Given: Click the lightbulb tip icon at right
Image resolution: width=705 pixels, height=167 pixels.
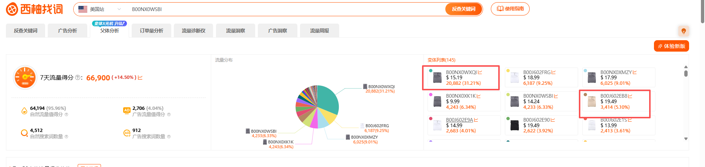Looking at the screenshot, I should tap(684, 31).
